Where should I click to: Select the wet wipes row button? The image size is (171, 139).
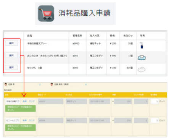pos(11,55)
